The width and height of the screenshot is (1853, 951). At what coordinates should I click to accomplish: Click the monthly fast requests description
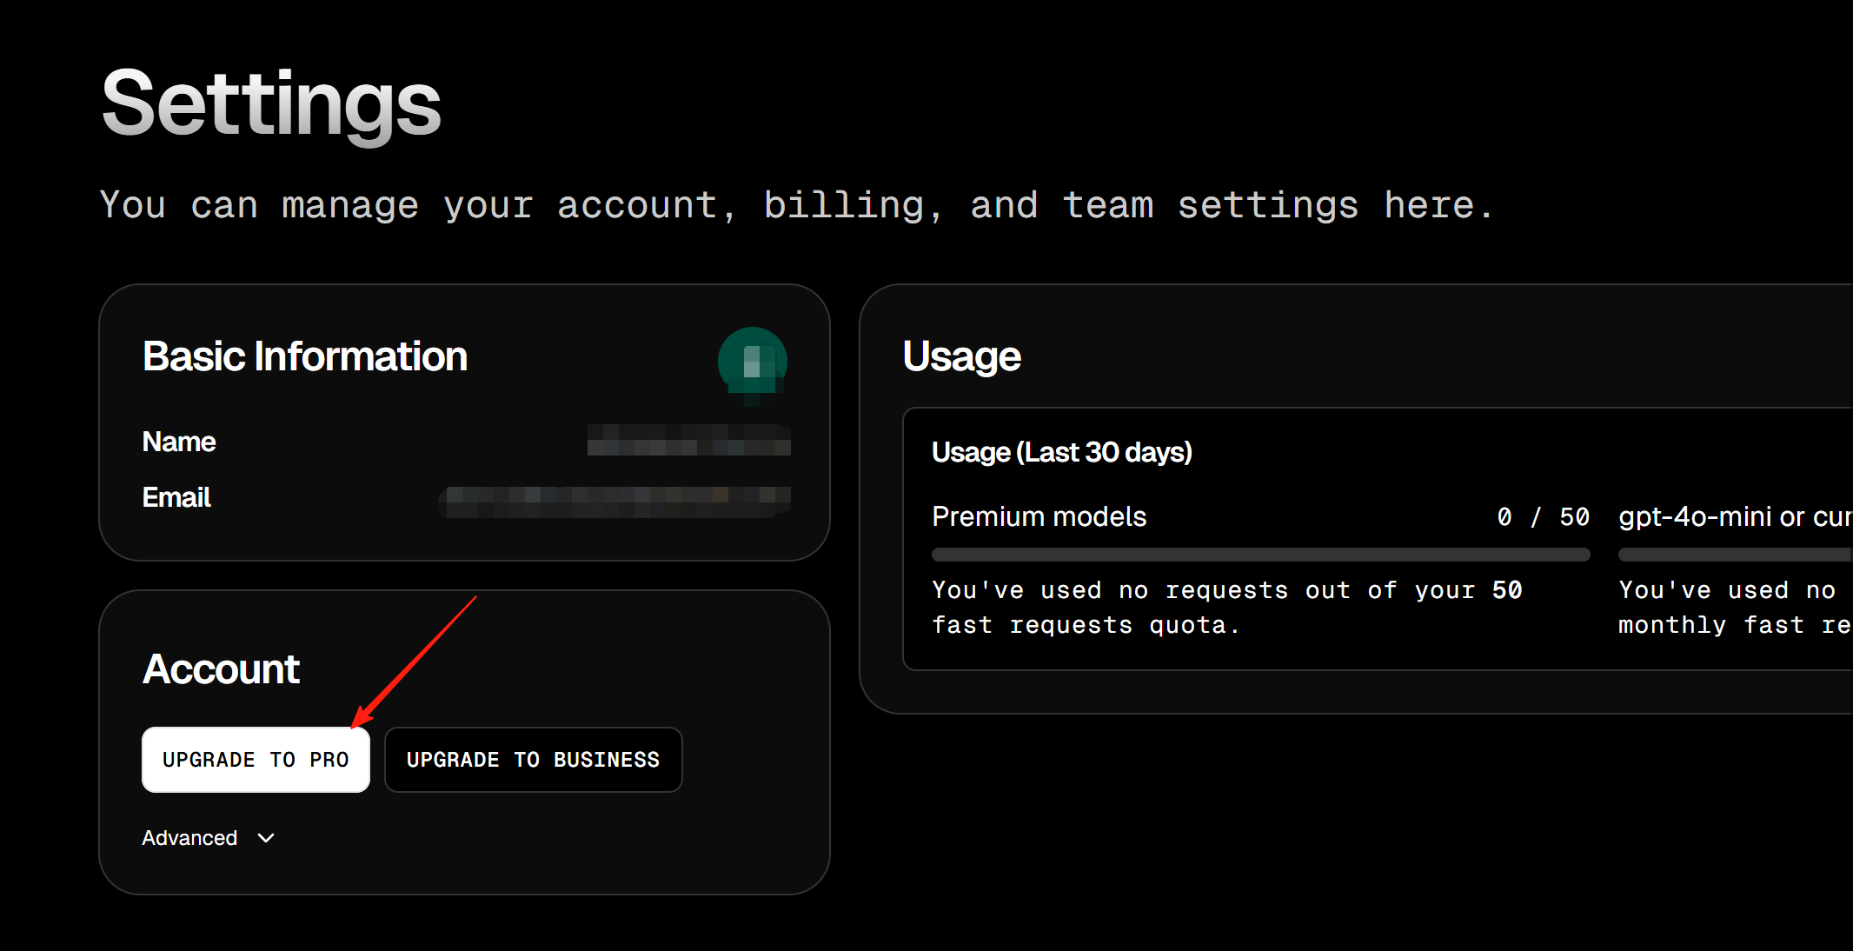coord(1735,608)
